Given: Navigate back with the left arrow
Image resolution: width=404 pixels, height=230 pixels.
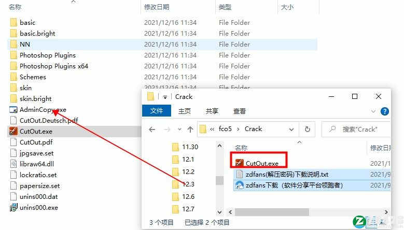Looking at the screenshot, I should (152, 129).
